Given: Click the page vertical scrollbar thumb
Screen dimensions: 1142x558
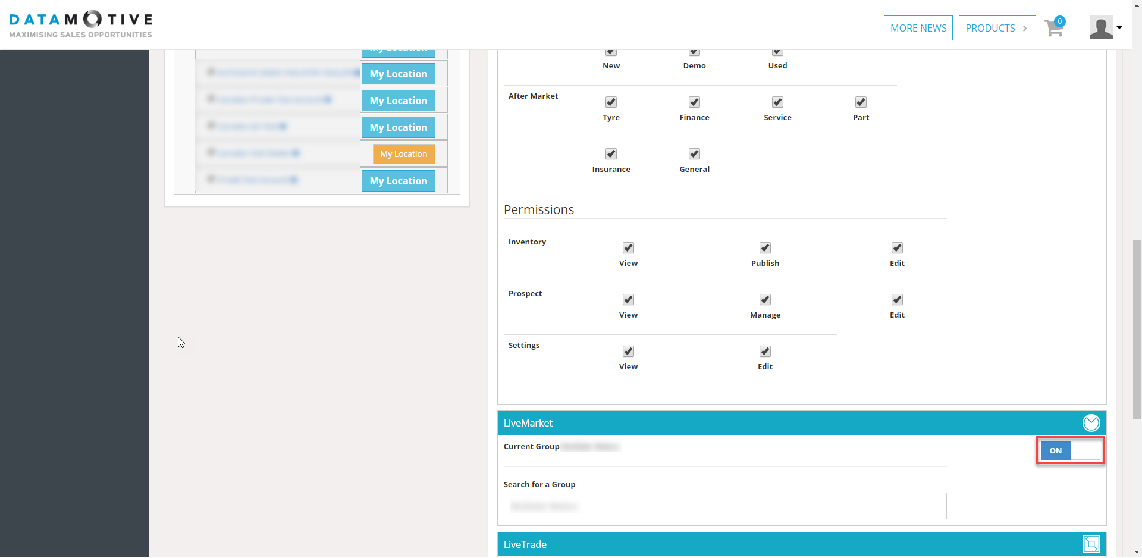Looking at the screenshot, I should point(1137,330).
